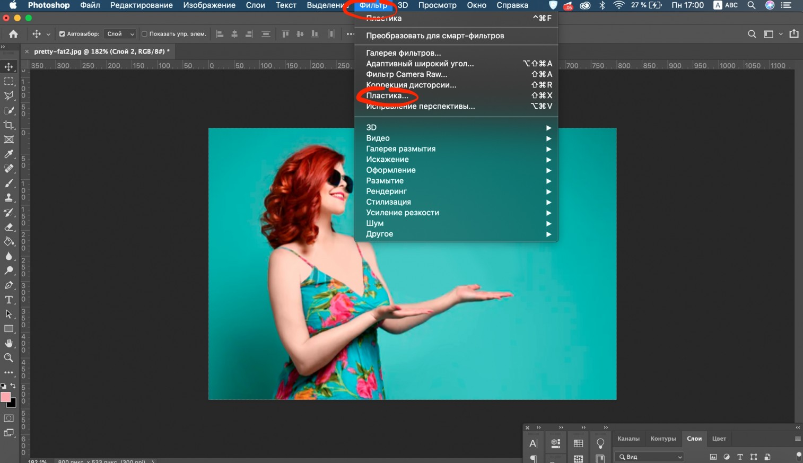
Task: Switch to the Контуры tab
Action: coord(663,439)
